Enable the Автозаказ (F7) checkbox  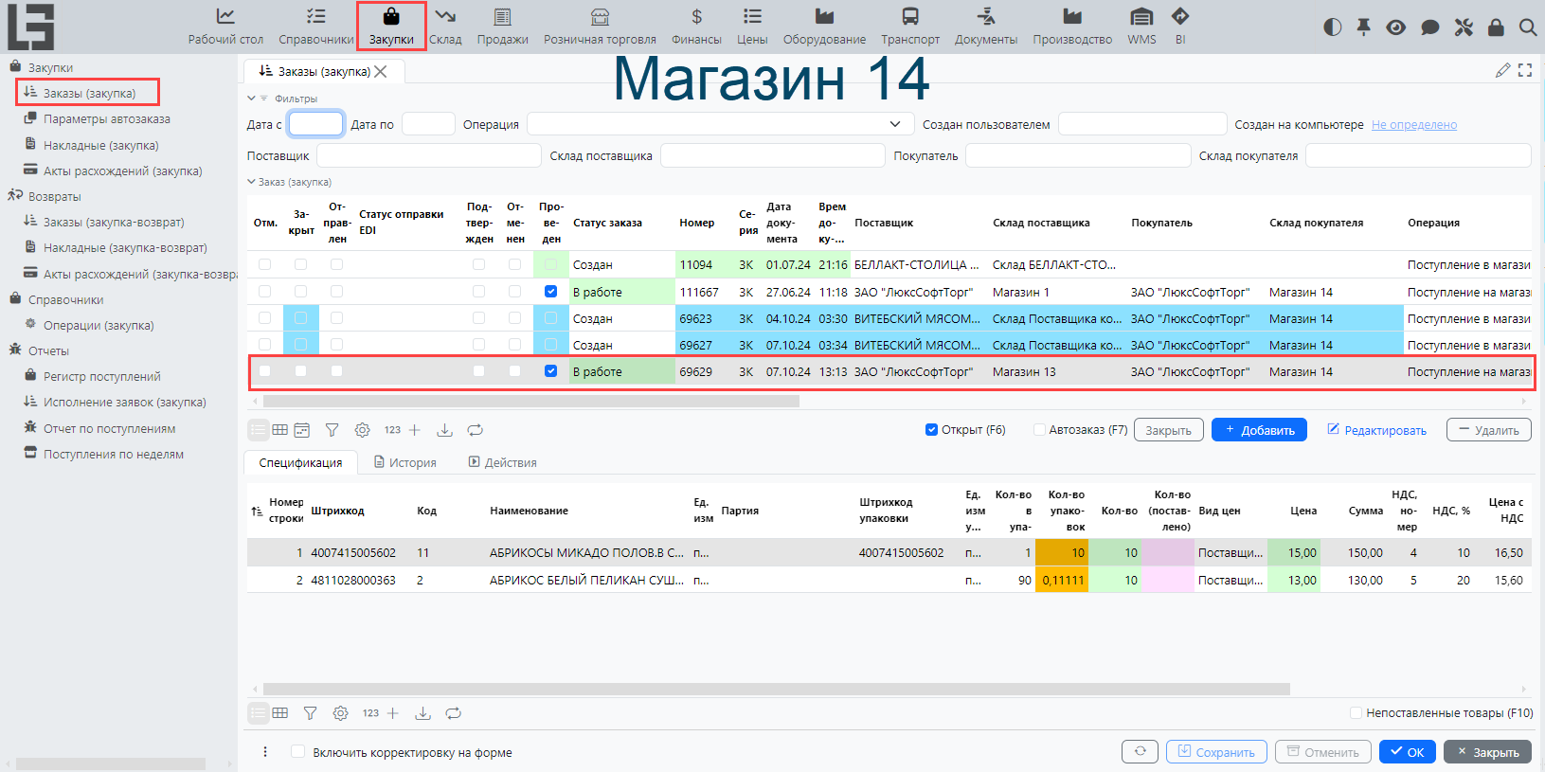point(1039,430)
